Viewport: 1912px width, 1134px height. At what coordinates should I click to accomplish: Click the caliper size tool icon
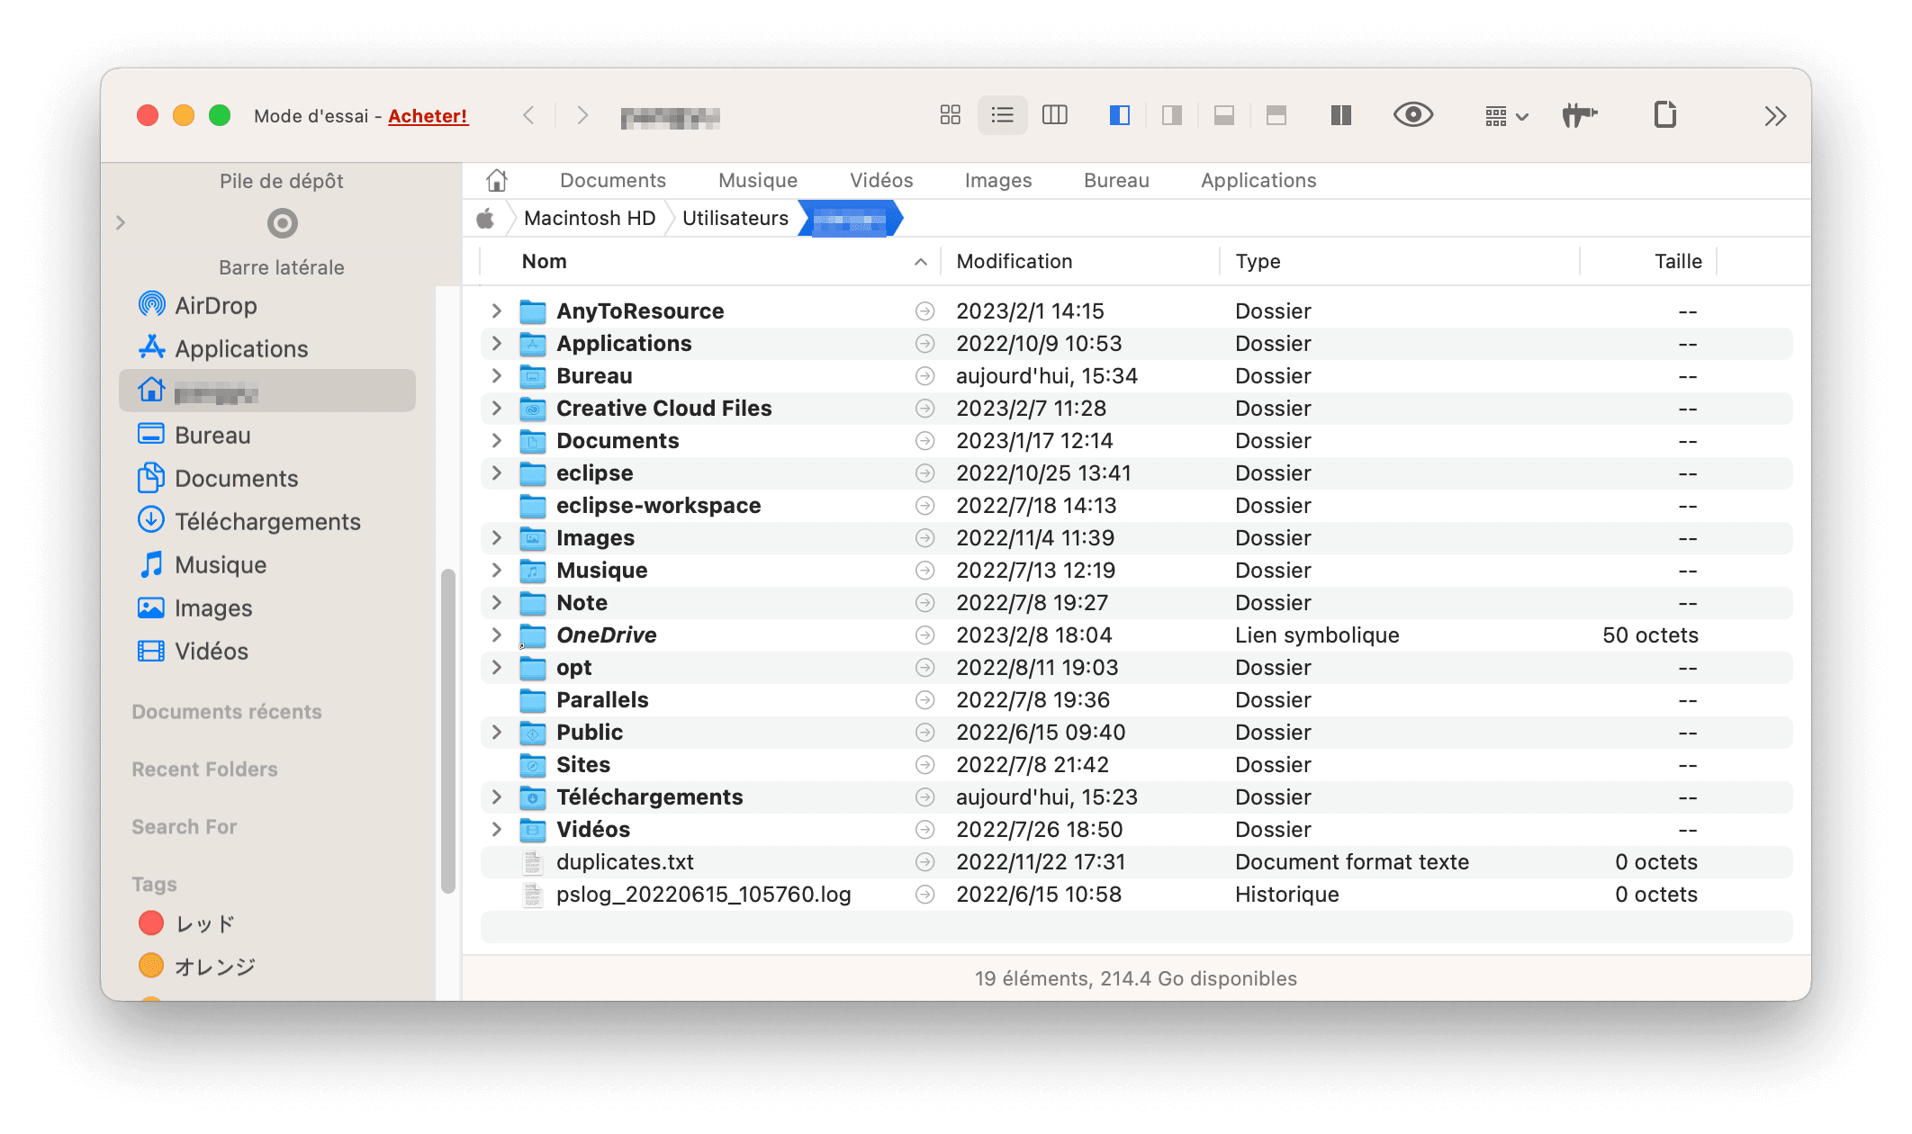1580,115
